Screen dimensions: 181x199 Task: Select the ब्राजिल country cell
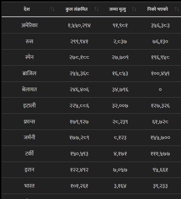(x=29, y=73)
